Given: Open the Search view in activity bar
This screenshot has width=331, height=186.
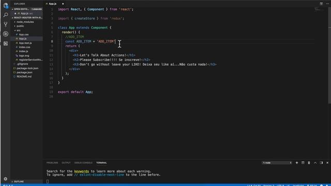Looking at the screenshot, I should 6,15.
